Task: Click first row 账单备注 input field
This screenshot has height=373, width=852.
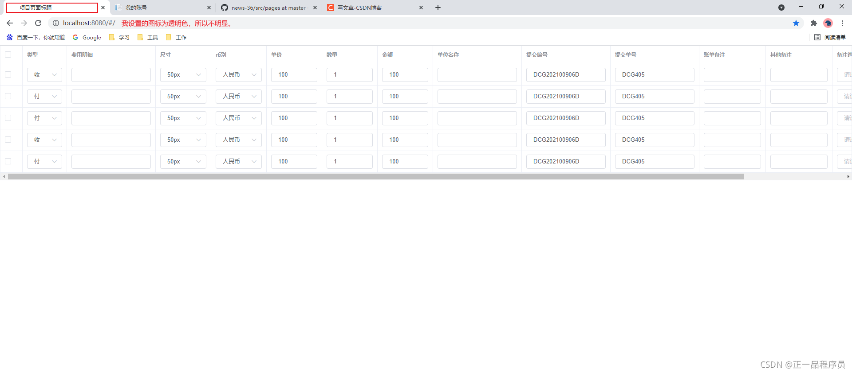Action: tap(732, 75)
